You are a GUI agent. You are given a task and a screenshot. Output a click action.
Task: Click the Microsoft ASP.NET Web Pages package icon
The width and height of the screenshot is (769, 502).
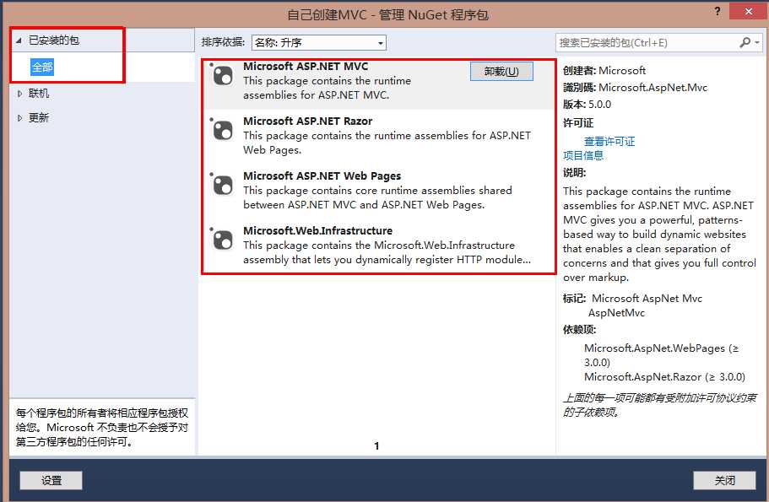[x=223, y=186]
